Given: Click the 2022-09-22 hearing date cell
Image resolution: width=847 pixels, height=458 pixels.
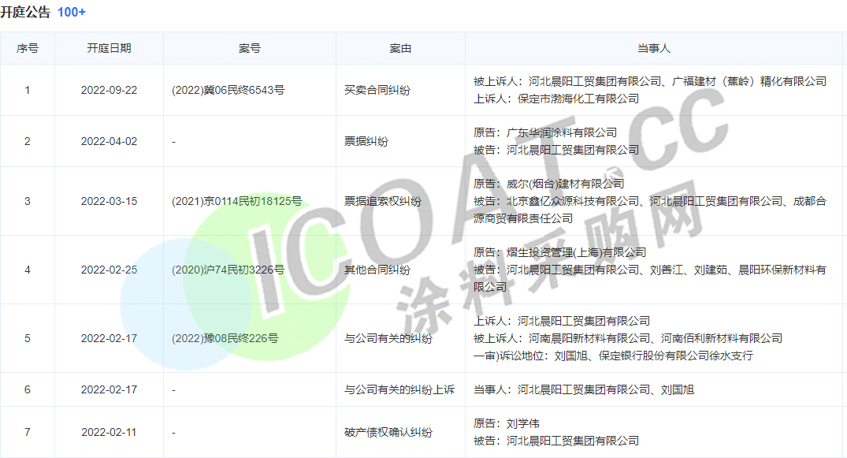Looking at the screenshot, I should 109,90.
